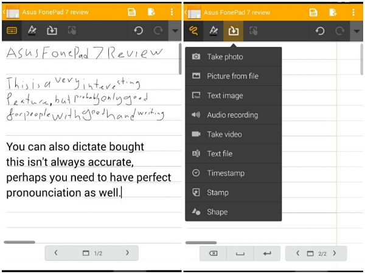Screen dimensions: 365x274
Task: Open the insert menu in left screen
Action: pos(52,30)
